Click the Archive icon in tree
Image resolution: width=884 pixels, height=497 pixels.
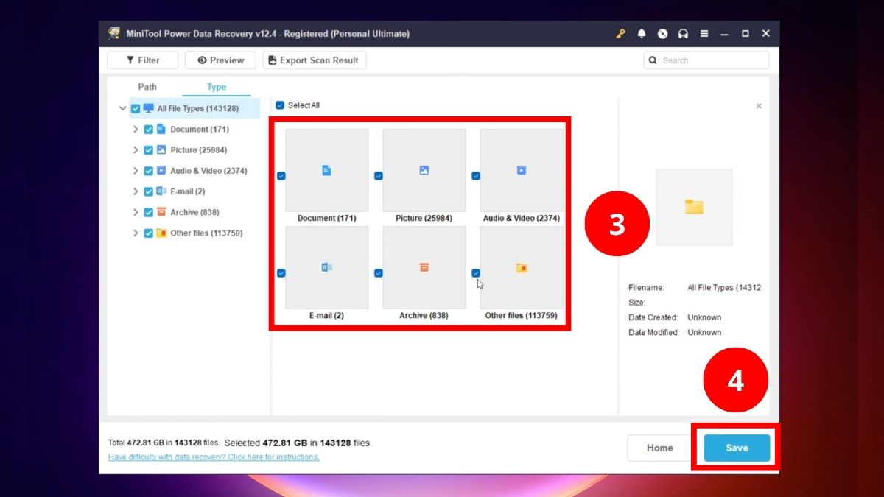(x=161, y=212)
